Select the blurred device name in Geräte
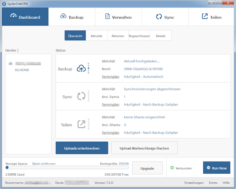 (x=28, y=64)
